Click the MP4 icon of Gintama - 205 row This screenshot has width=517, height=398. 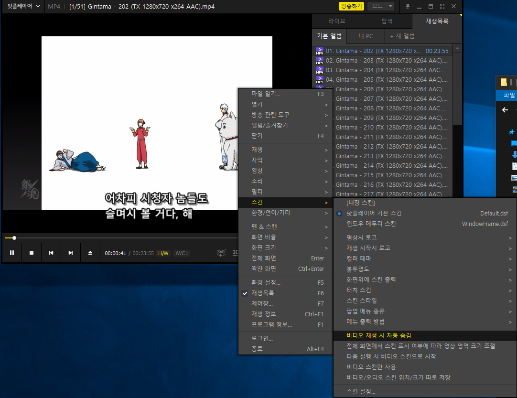tap(320, 79)
